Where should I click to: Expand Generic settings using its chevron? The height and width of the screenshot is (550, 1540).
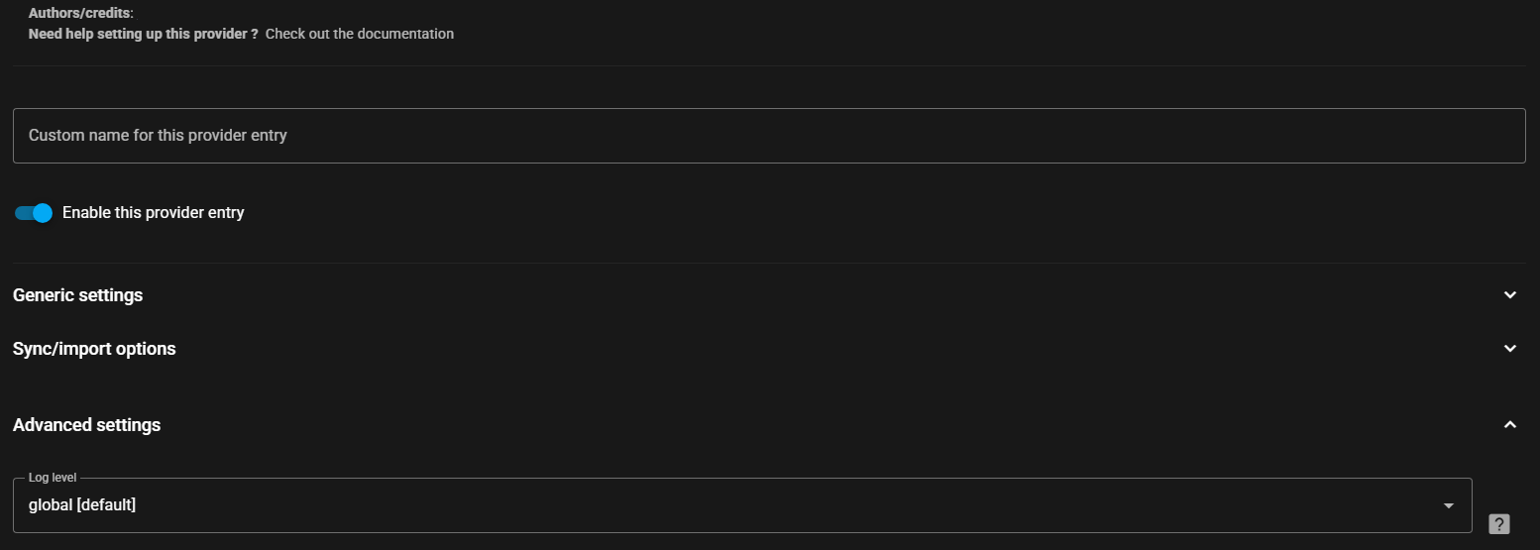coord(1510,295)
